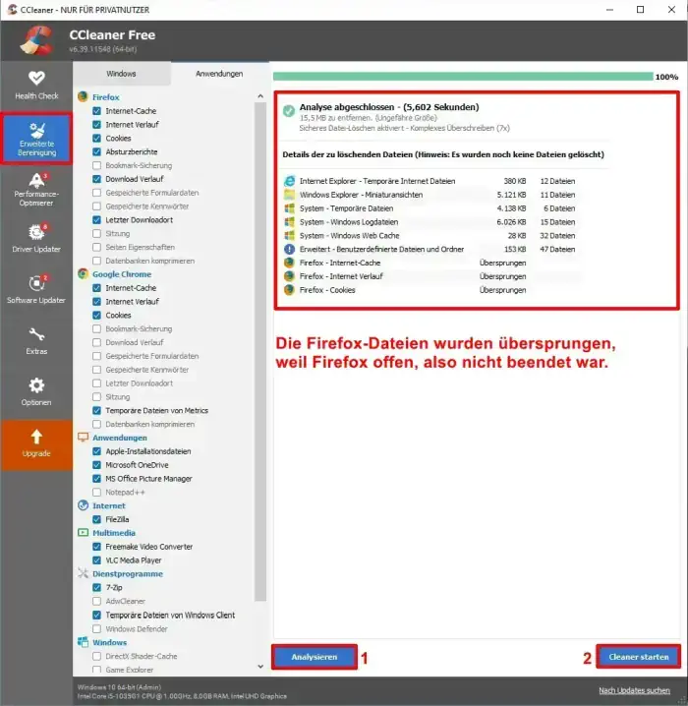Click the Internet category icon

(x=83, y=505)
